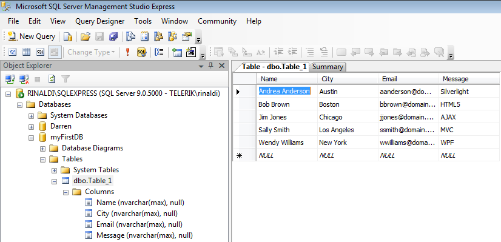This screenshot has height=242, width=501.
Task: Toggle the highlighted Show Results Pane button
Action: 55,52
